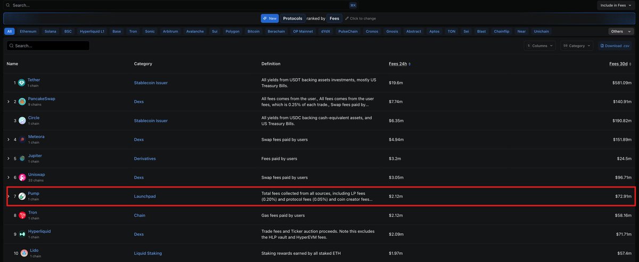The height and width of the screenshot is (262, 639).
Task: Filter by the Arbitrum chain tab
Action: coord(170,31)
